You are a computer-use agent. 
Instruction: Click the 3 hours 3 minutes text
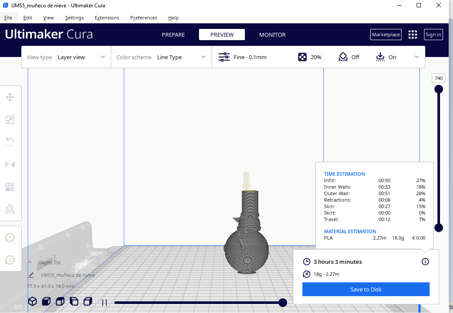[x=338, y=262]
